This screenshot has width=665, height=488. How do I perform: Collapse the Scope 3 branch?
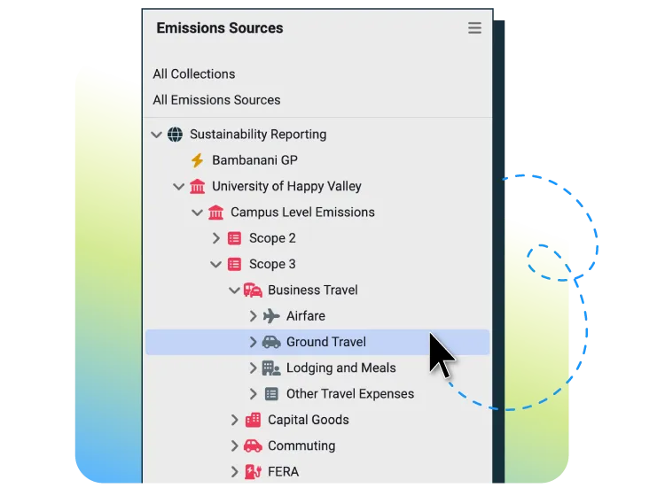click(x=215, y=264)
